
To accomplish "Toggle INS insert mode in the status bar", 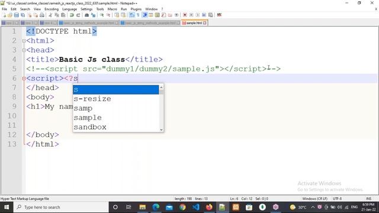I will 368,199.
